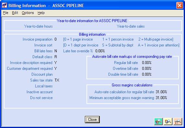Click the green people search icon
The image size is (185, 128).
(x=158, y=122)
